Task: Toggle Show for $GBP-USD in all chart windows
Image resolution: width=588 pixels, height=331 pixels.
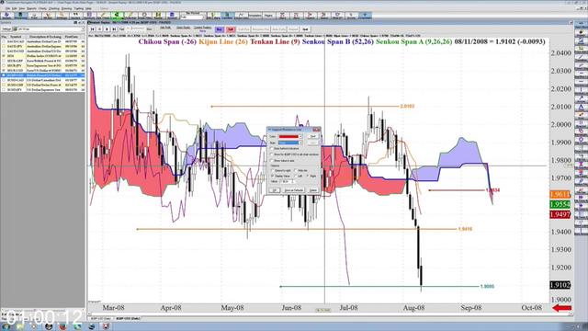Action: [272, 154]
